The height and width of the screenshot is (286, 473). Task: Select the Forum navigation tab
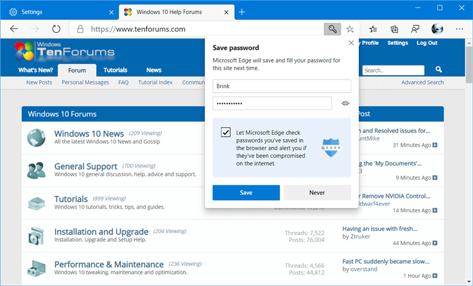click(77, 70)
